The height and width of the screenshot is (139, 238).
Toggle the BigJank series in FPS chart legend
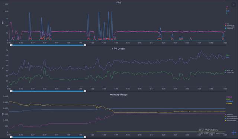point(230,27)
